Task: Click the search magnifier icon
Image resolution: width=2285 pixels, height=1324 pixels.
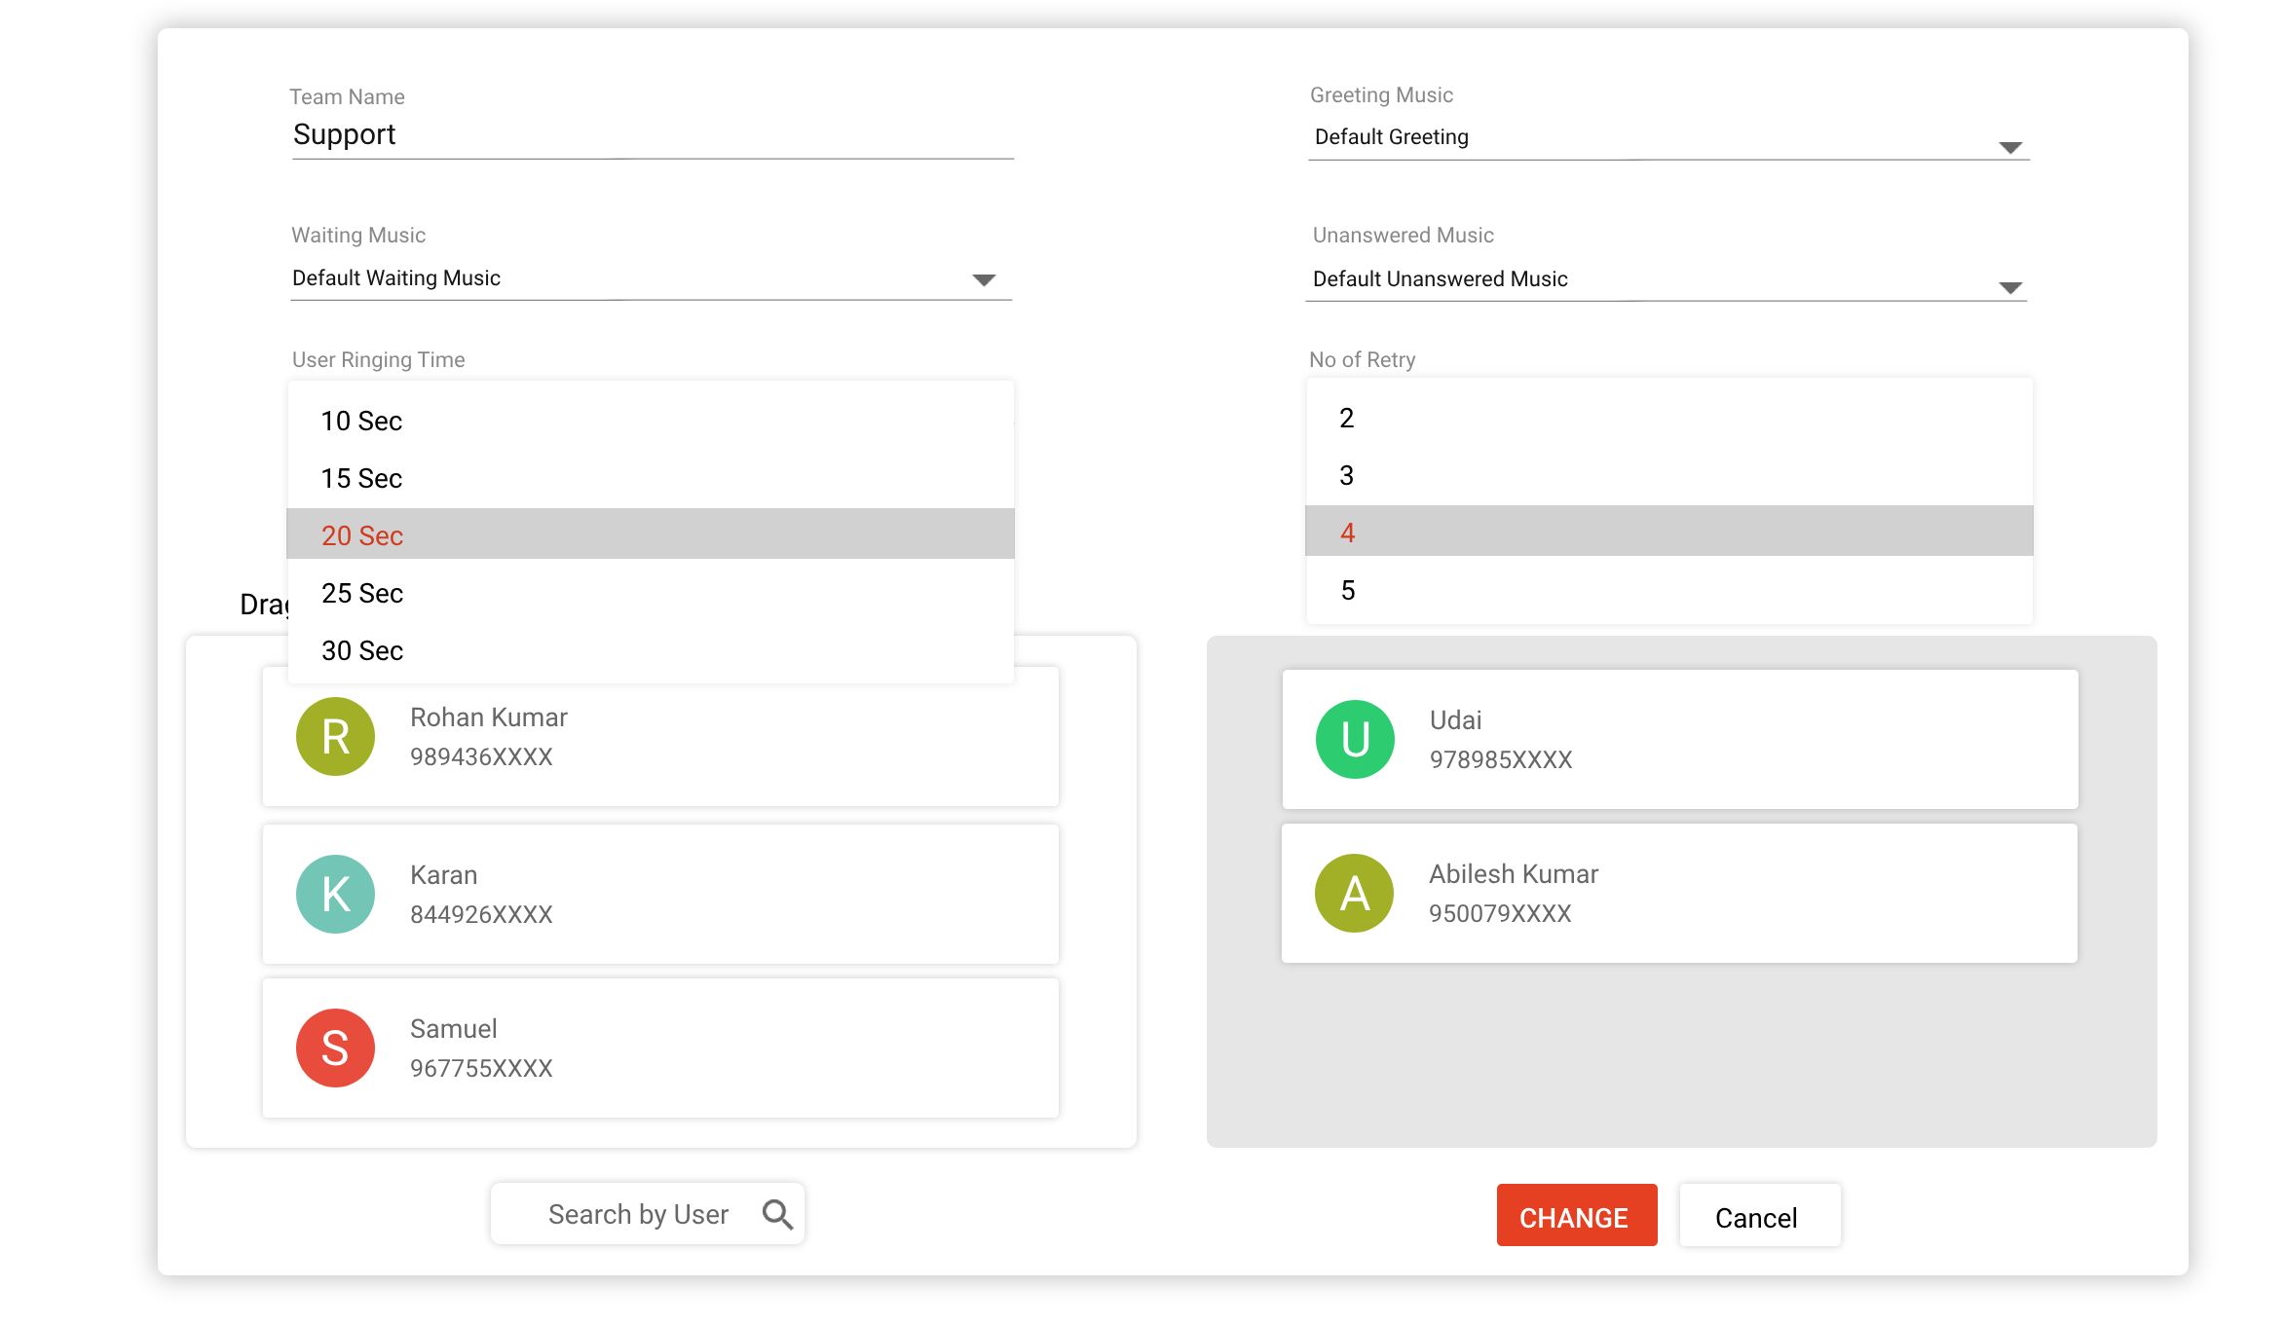Action: 777,1214
